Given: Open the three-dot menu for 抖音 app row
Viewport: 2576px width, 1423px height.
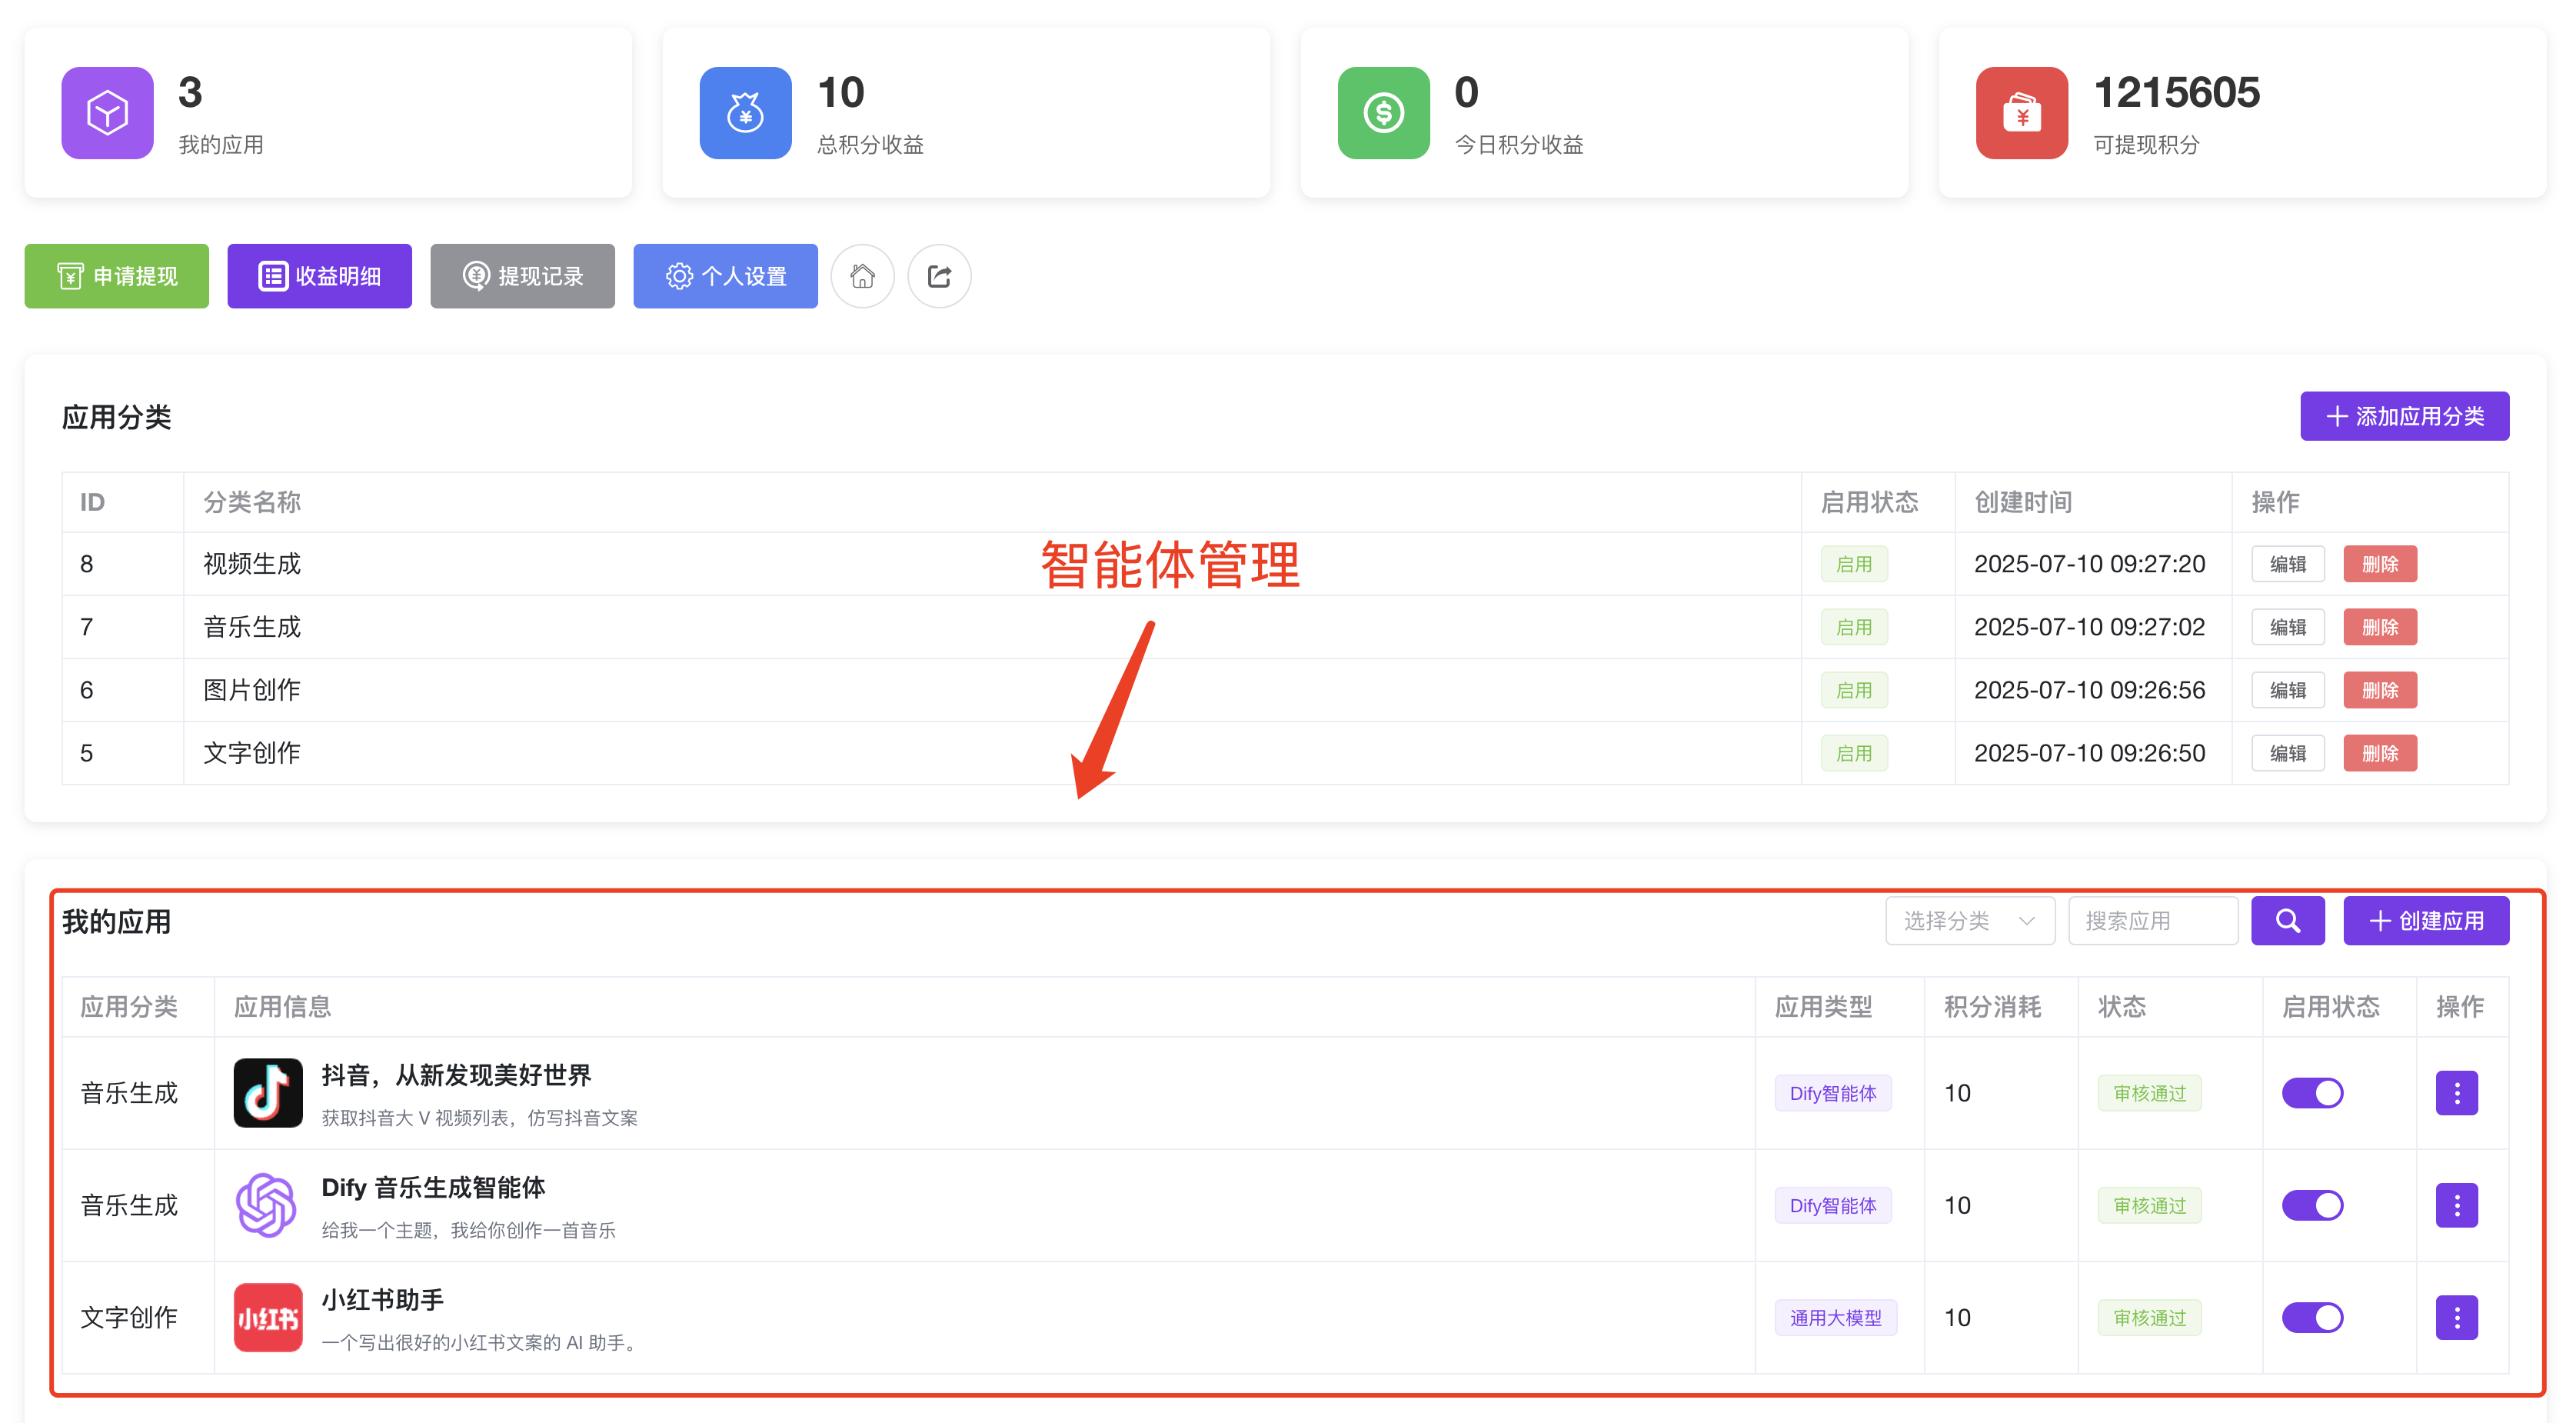Looking at the screenshot, I should click(2457, 1092).
